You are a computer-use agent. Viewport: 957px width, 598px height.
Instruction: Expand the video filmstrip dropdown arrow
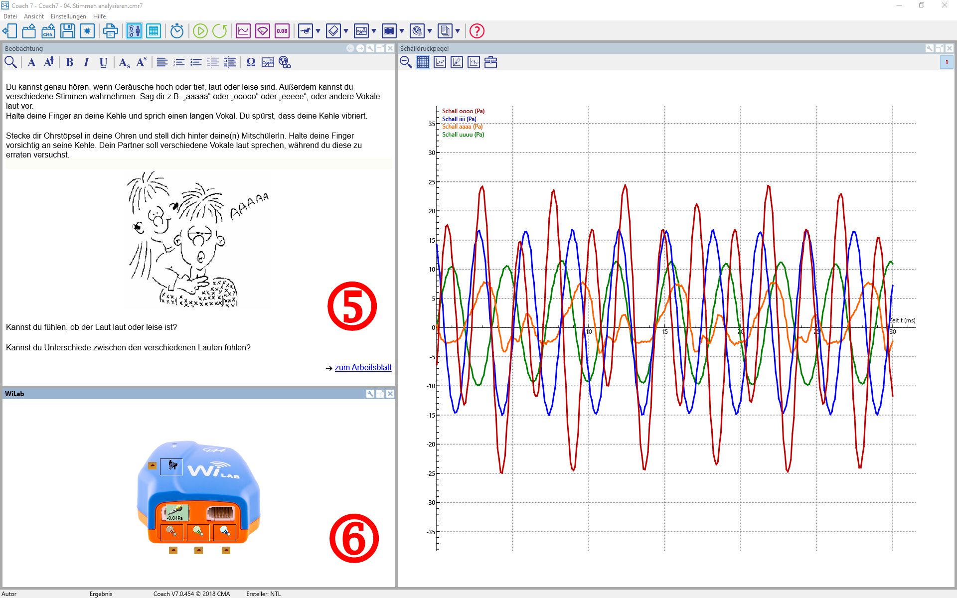[x=402, y=31]
